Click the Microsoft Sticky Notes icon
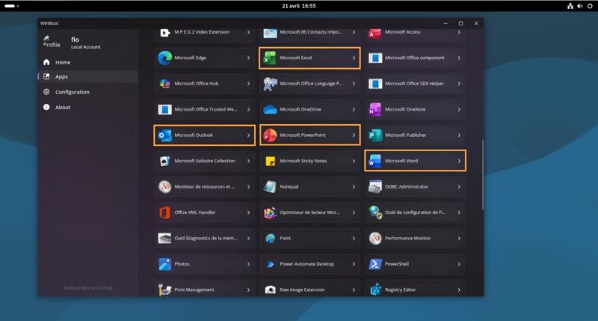Image resolution: width=598 pixels, height=321 pixels. point(270,161)
